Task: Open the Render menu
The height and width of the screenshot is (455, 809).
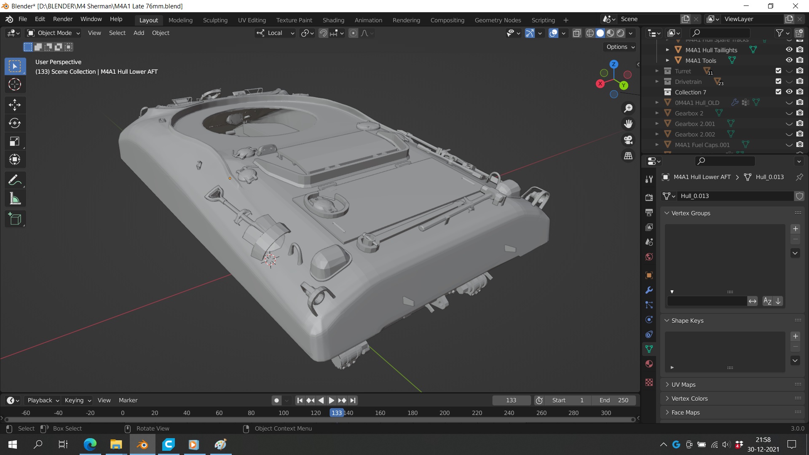Action: [63, 19]
